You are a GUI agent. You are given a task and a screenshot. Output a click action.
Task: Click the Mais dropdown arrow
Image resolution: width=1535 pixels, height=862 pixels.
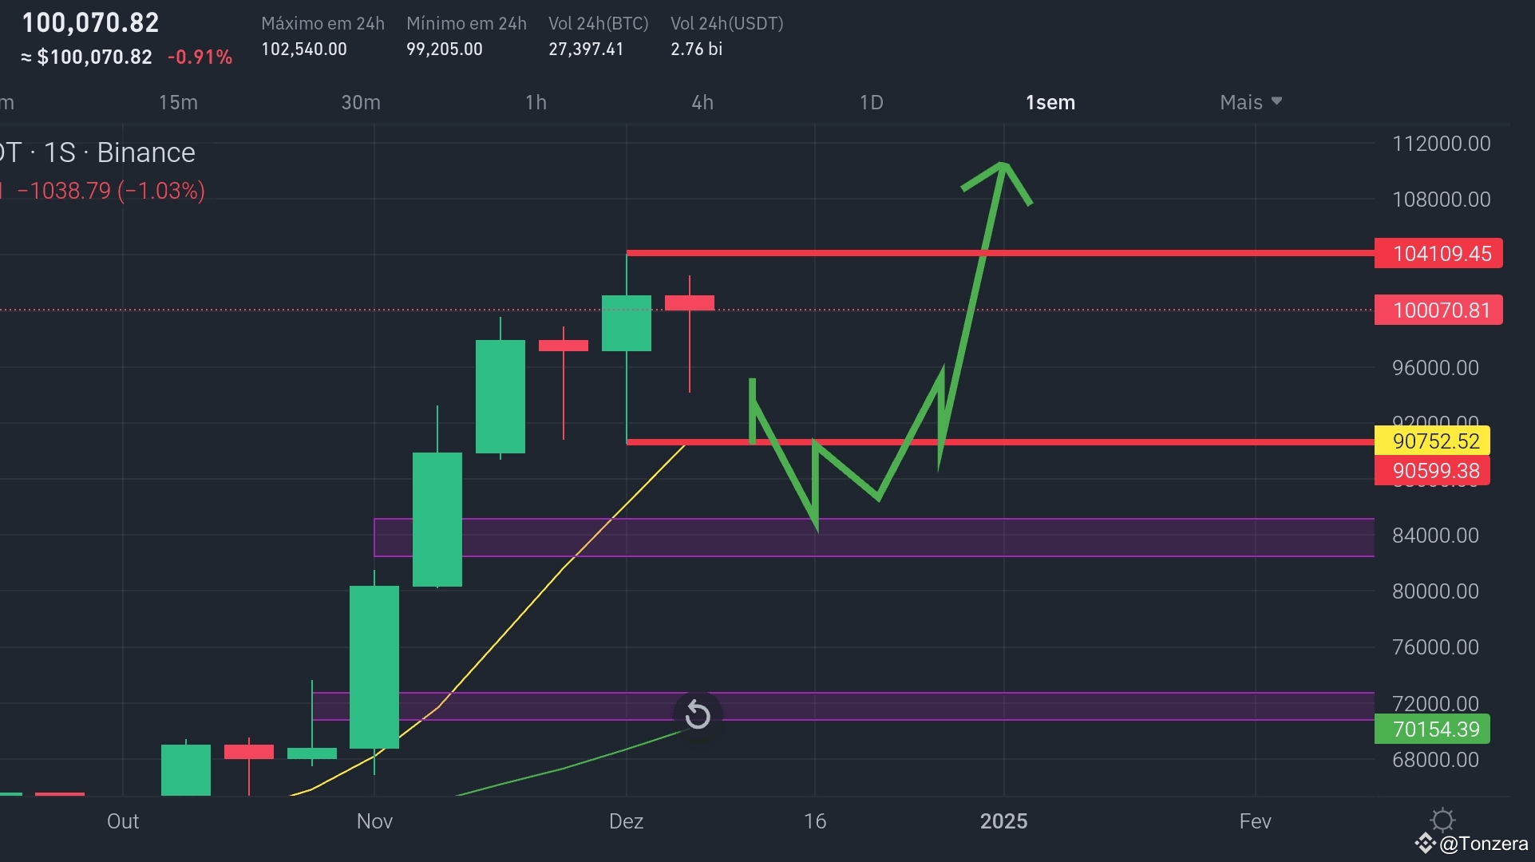[x=1276, y=101]
